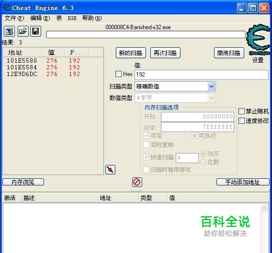
Task: Click the 值 column header in results
Action: tap(54, 52)
